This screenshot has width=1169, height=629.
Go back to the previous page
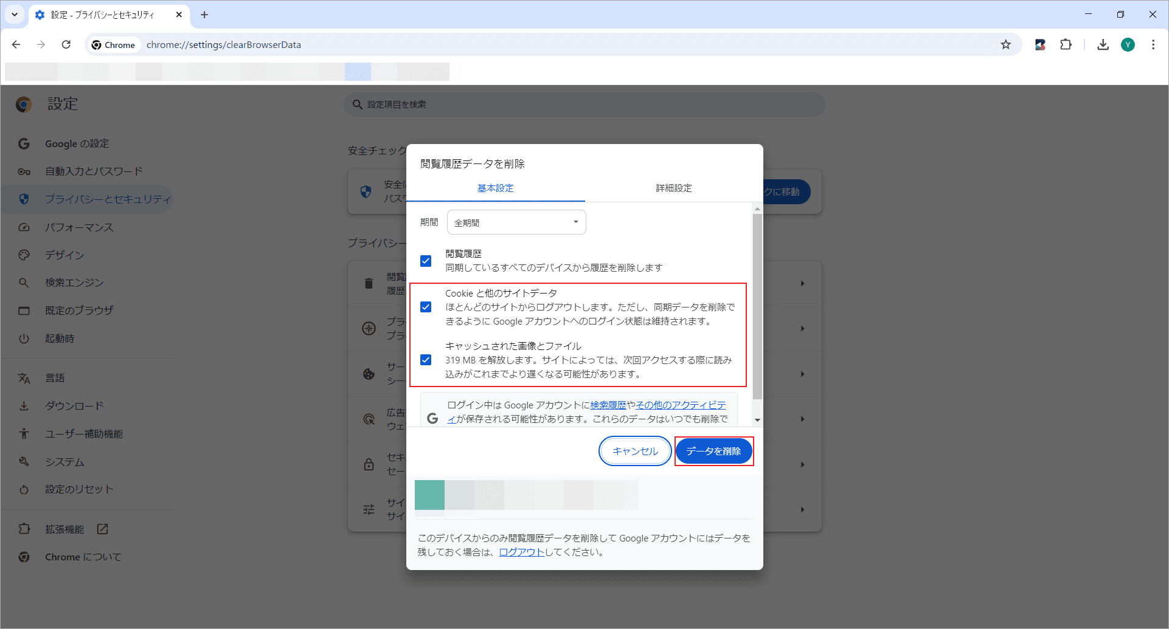[x=16, y=44]
